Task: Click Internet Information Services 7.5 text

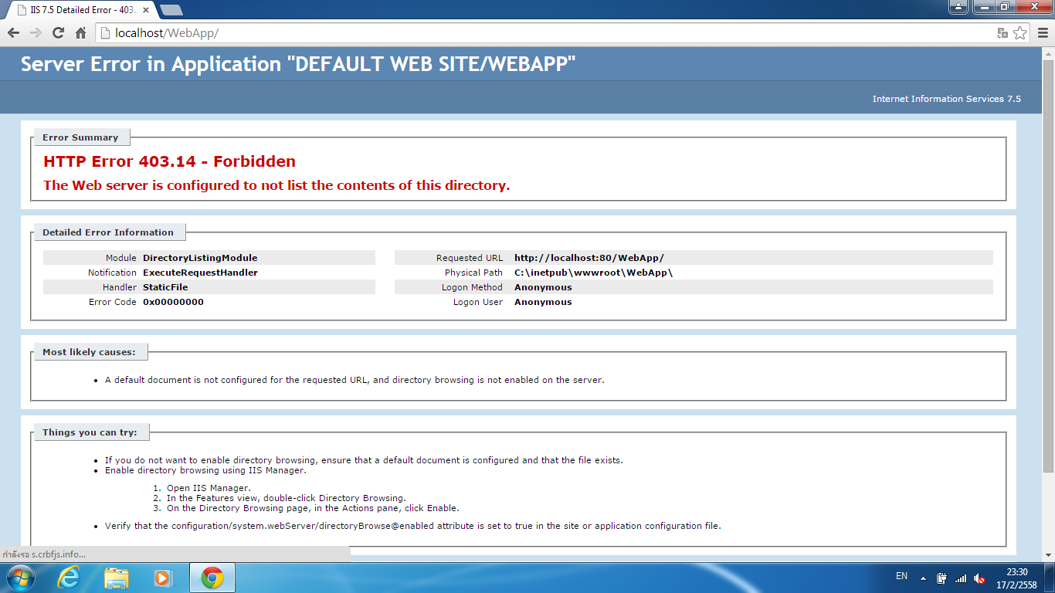Action: 946,99
